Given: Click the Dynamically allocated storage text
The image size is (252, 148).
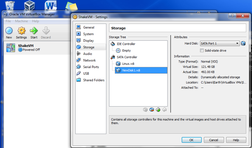Looking at the screenshot, I should (220, 77).
